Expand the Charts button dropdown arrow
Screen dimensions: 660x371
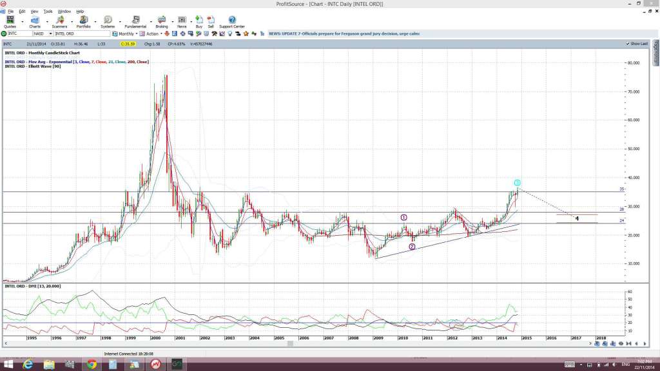46,21
